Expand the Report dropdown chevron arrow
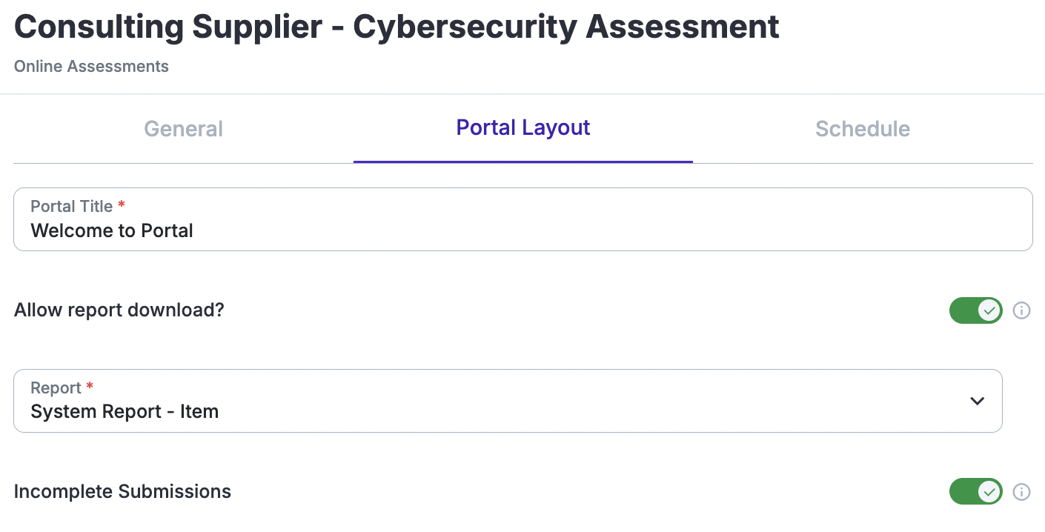 tap(977, 401)
